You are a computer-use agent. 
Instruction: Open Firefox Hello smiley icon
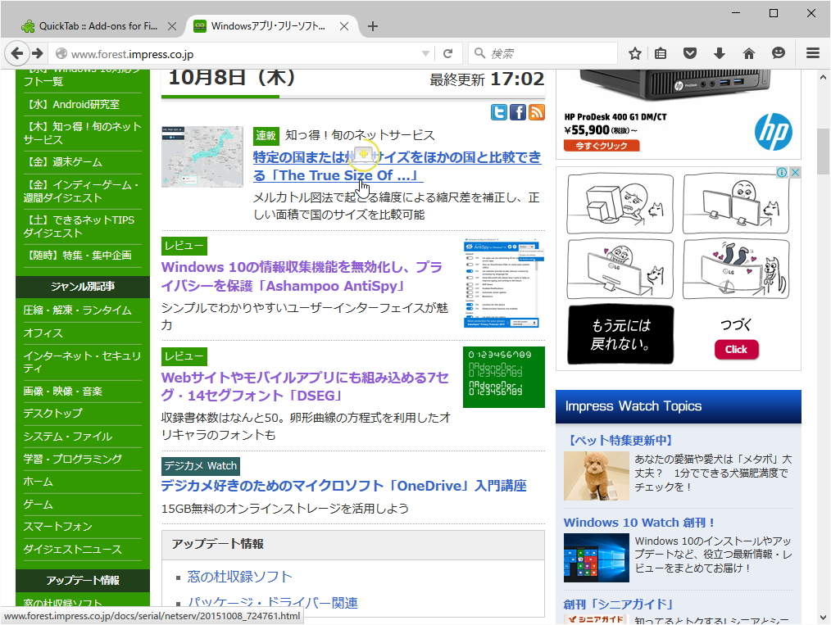point(778,52)
